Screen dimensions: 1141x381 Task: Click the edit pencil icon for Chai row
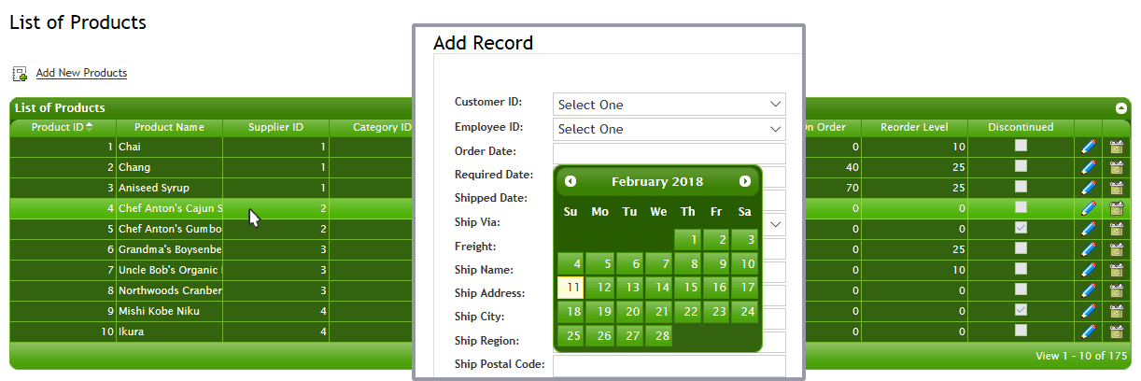point(1088,147)
